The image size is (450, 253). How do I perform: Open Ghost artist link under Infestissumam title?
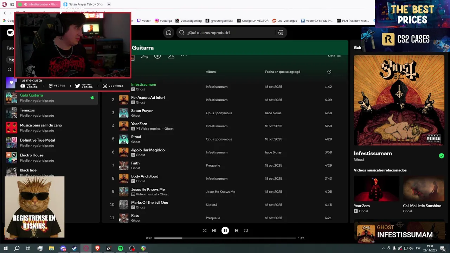tap(359, 160)
